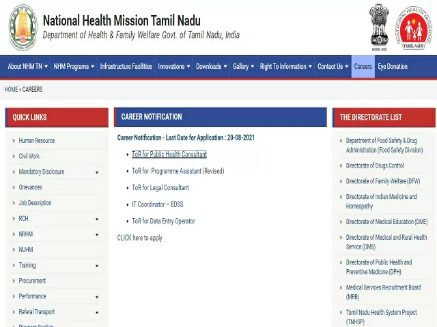Click the National Health Mission Tamil Nadu logo

(414, 28)
